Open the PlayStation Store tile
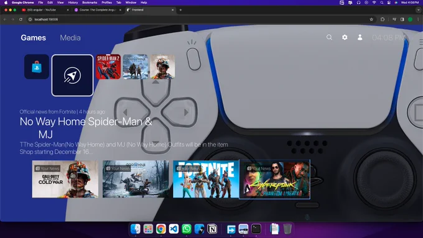Image resolution: width=423 pixels, height=238 pixels. pos(37,66)
